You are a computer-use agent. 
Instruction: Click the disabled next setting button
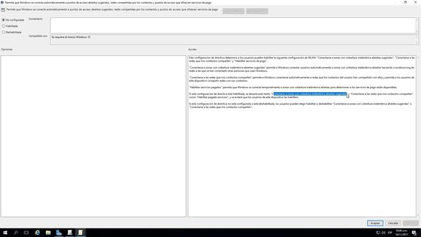point(257,11)
